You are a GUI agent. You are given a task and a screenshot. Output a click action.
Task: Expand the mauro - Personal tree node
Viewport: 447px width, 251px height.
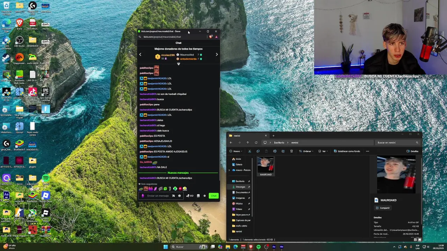[x=229, y=170]
